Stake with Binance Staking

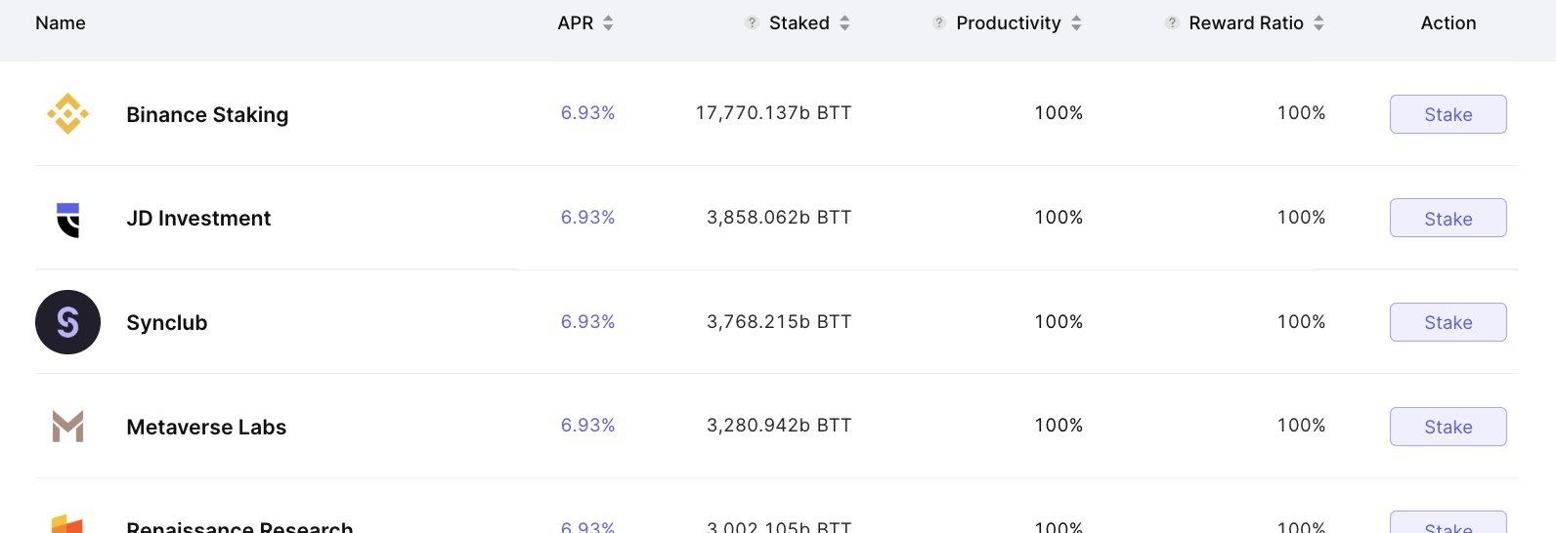(x=1448, y=114)
